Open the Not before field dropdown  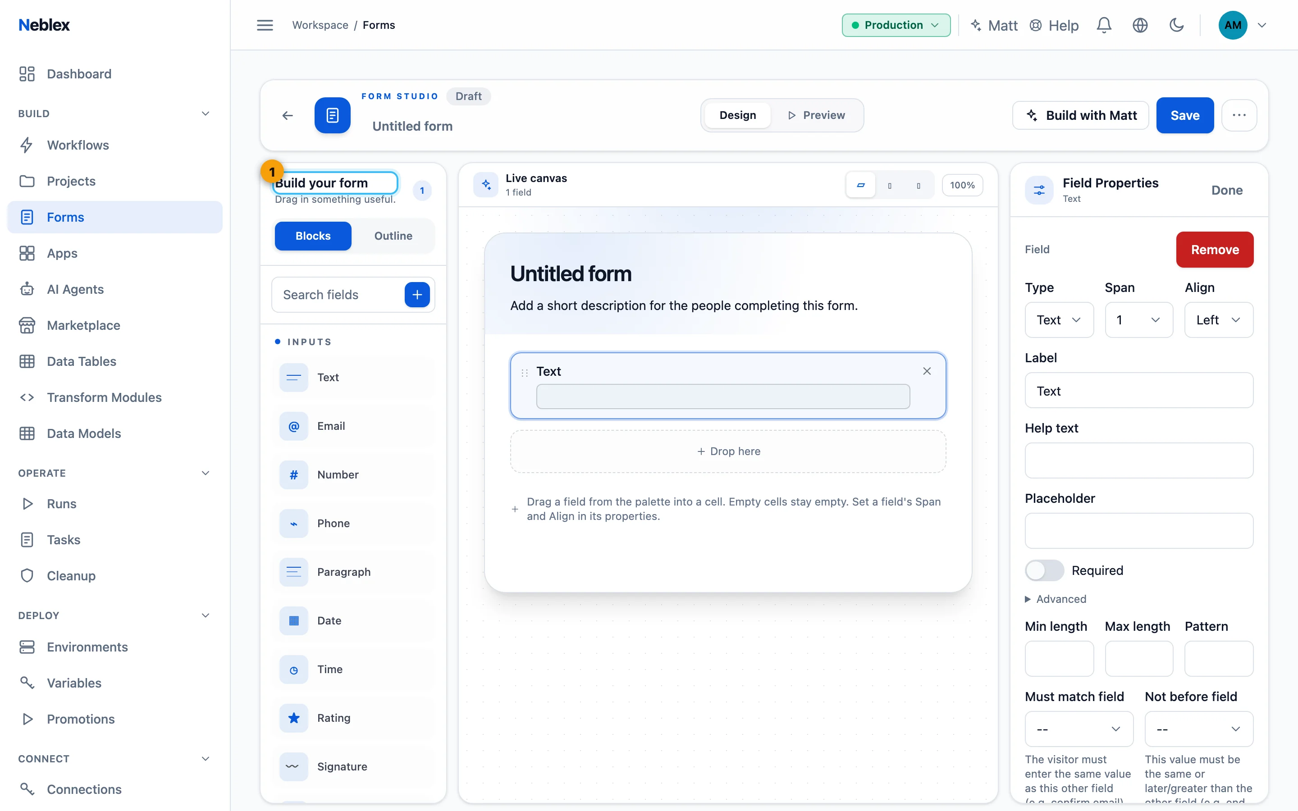coord(1199,729)
